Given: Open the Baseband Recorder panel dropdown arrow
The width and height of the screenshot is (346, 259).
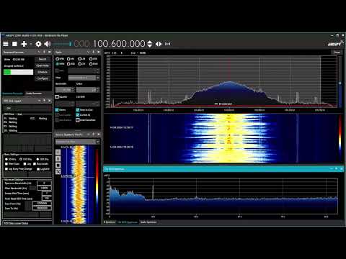Looking at the screenshot, I should pos(39,52).
